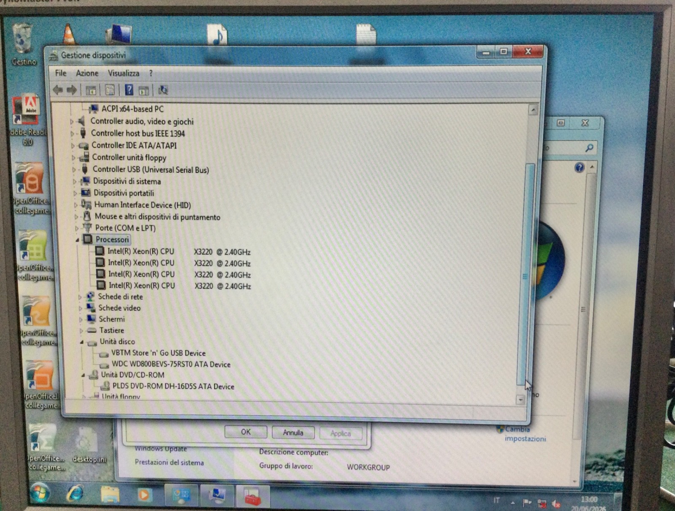This screenshot has height=511, width=675.
Task: Select the Controller unità floppy row
Action: tap(129, 158)
